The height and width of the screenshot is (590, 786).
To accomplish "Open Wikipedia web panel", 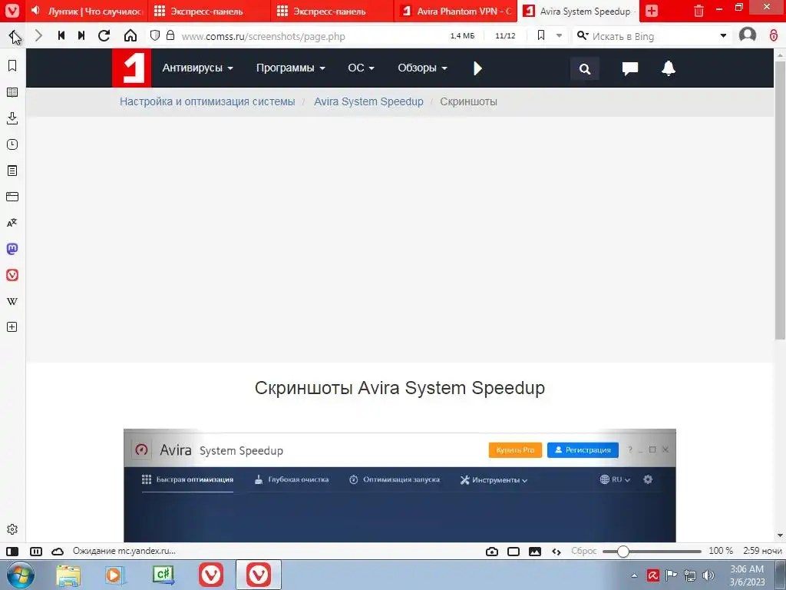I will 12,301.
